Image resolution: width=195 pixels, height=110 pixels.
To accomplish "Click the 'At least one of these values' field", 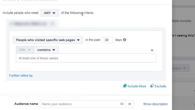I will pos(86,58).
